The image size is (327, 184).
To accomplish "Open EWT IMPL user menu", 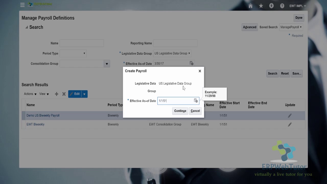I will pyautogui.click(x=298, y=6).
